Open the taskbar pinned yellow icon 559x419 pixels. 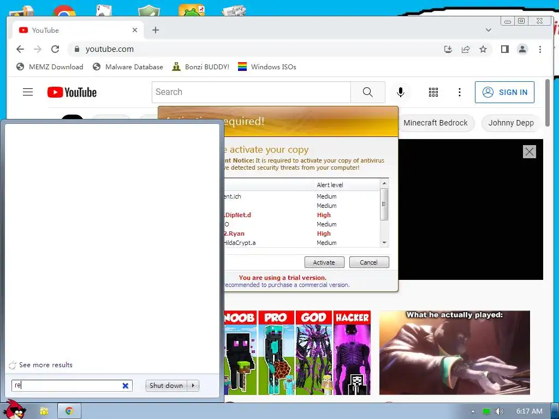44,411
